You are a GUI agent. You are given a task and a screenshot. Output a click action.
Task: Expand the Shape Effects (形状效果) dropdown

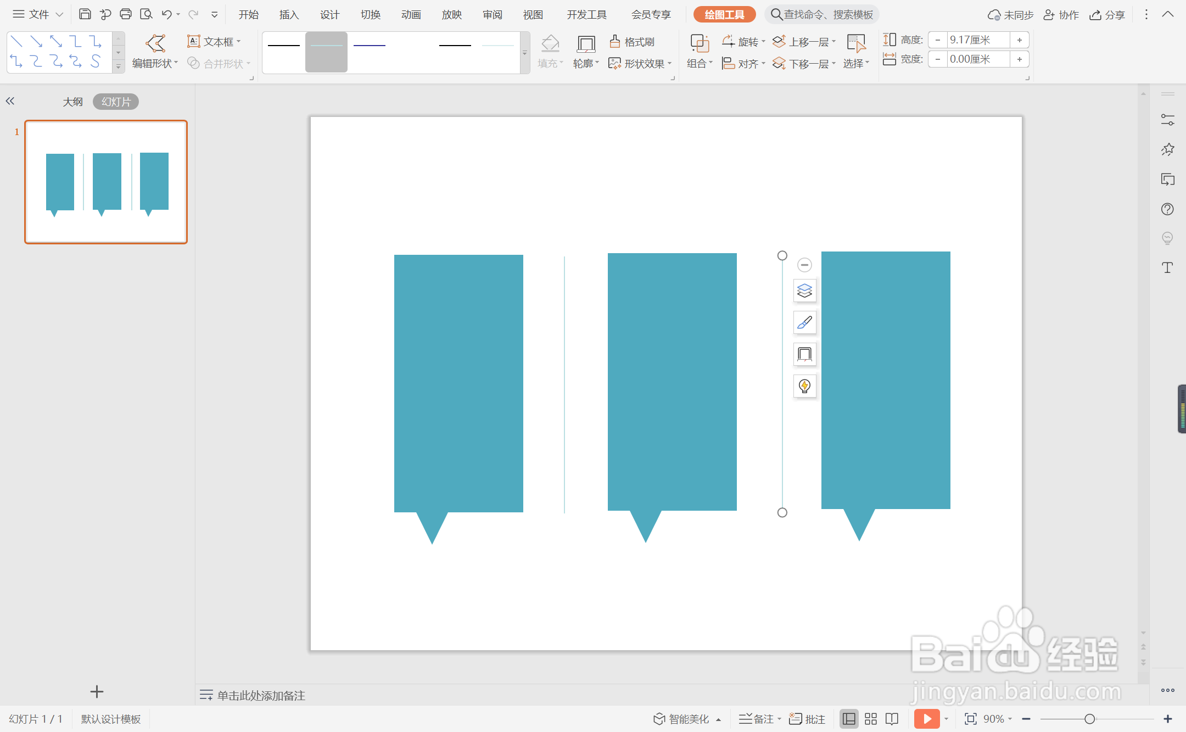pos(670,64)
